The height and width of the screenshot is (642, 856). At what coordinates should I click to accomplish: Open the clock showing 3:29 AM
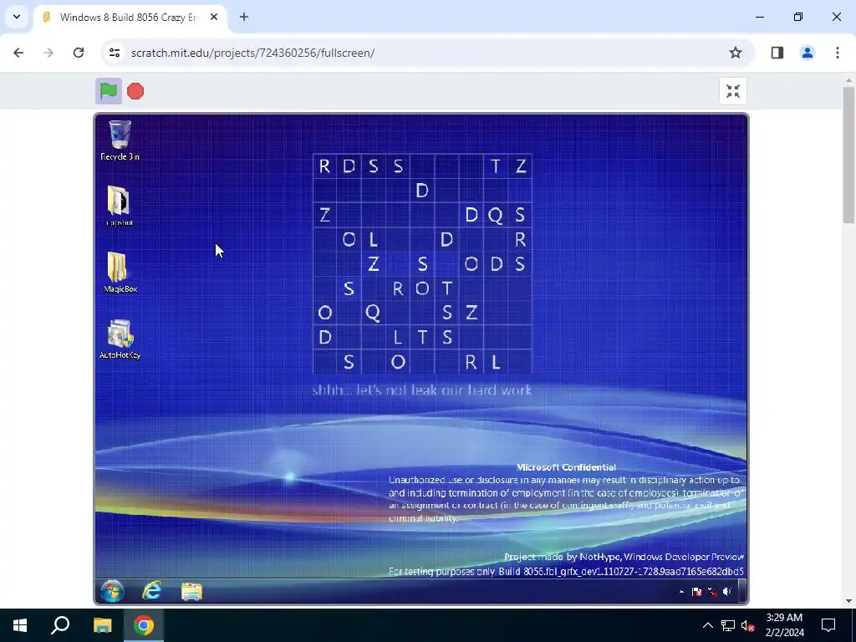(784, 625)
